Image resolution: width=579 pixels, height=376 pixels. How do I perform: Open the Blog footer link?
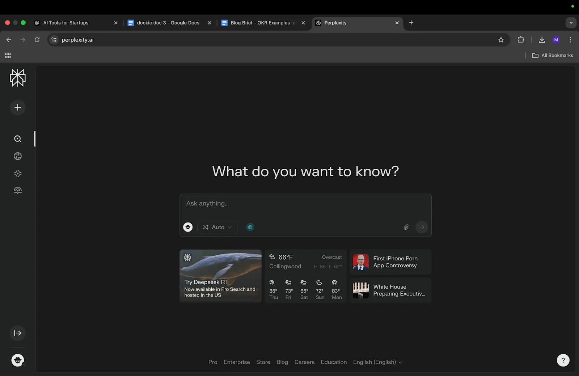point(282,362)
